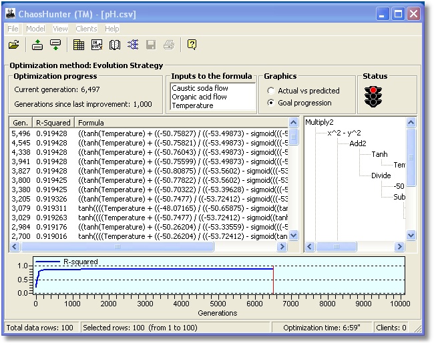This screenshot has width=434, height=345.
Task: Sort by the Gen. column header
Action: pos(21,123)
